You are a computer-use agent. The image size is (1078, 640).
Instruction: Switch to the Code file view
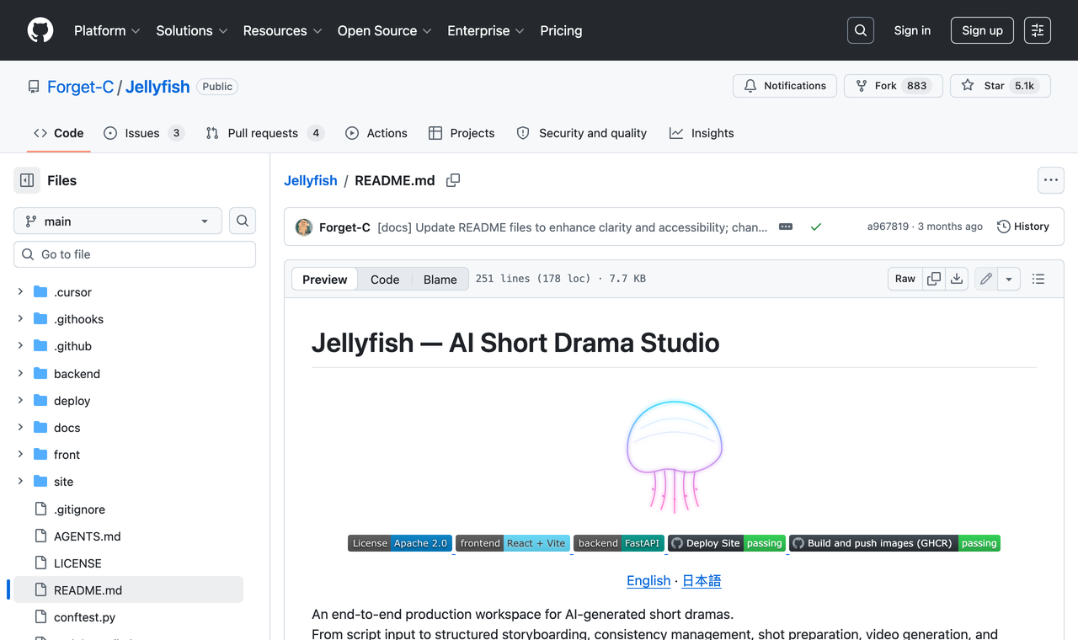click(385, 280)
